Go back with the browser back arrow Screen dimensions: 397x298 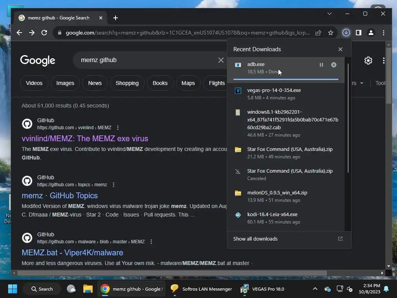click(19, 33)
